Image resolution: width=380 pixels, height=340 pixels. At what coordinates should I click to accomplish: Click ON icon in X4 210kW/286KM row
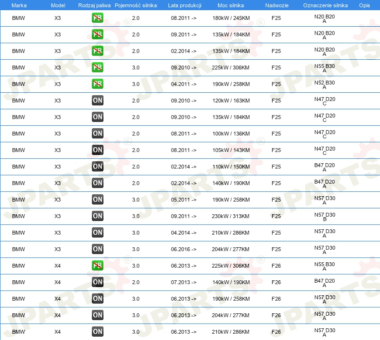click(97, 332)
